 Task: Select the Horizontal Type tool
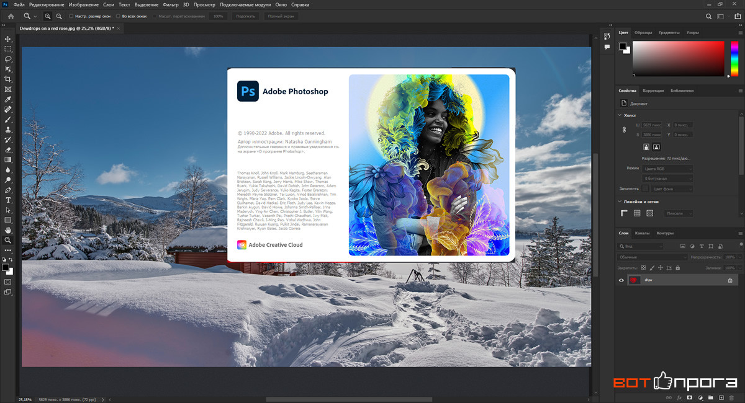[x=8, y=200]
